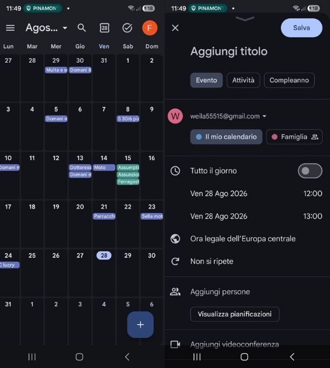Open the Ferragosto holiday event
Image resolution: width=330 pixels, height=368 pixels.
pos(128,182)
